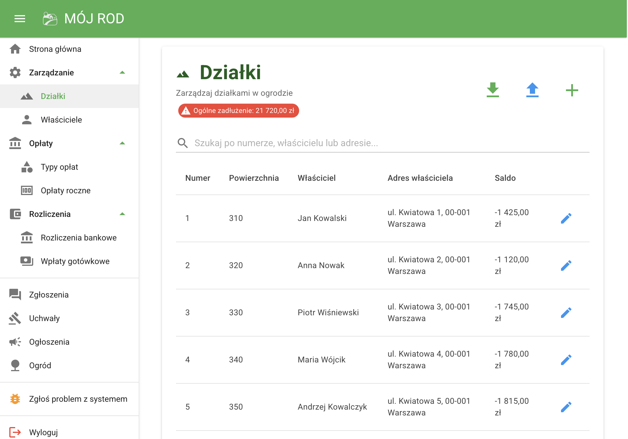Open the hamburger navigation menu
Viewport: 628px width, 439px height.
click(x=20, y=19)
